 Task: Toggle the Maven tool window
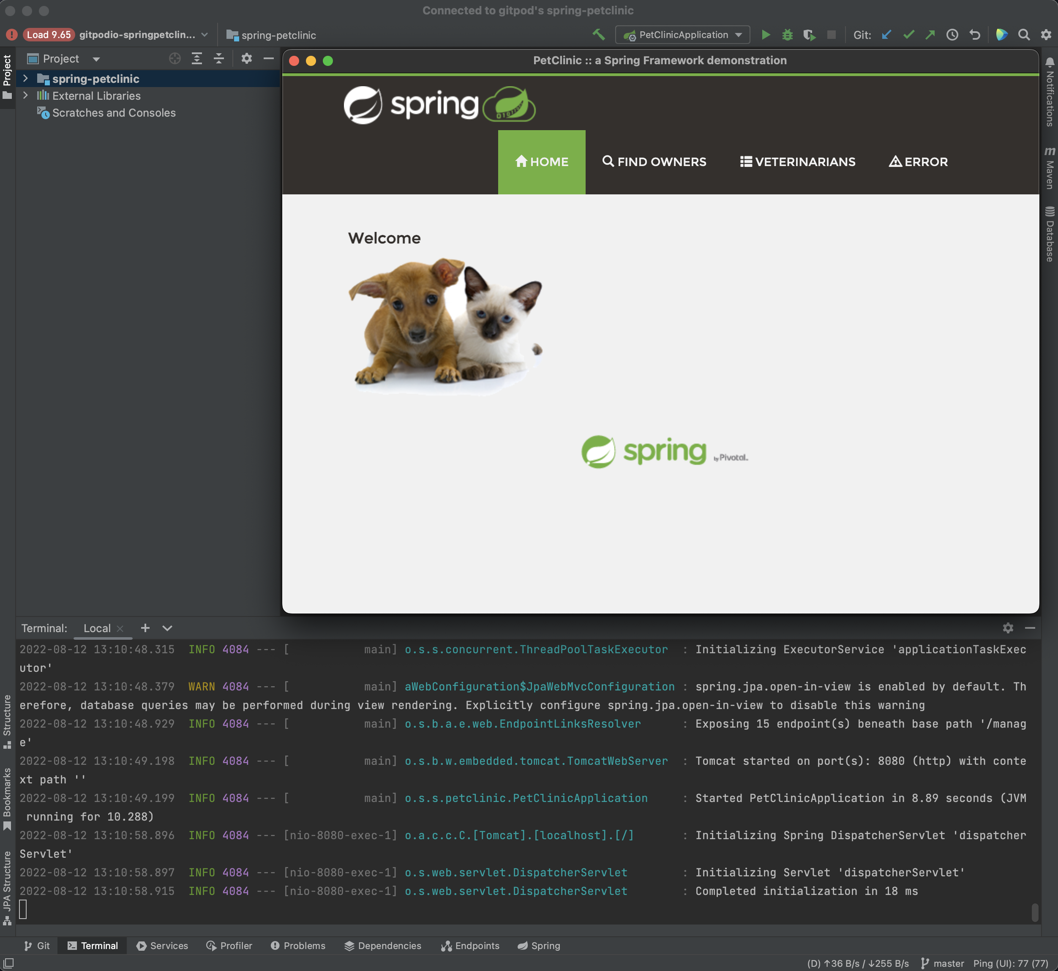pos(1049,168)
